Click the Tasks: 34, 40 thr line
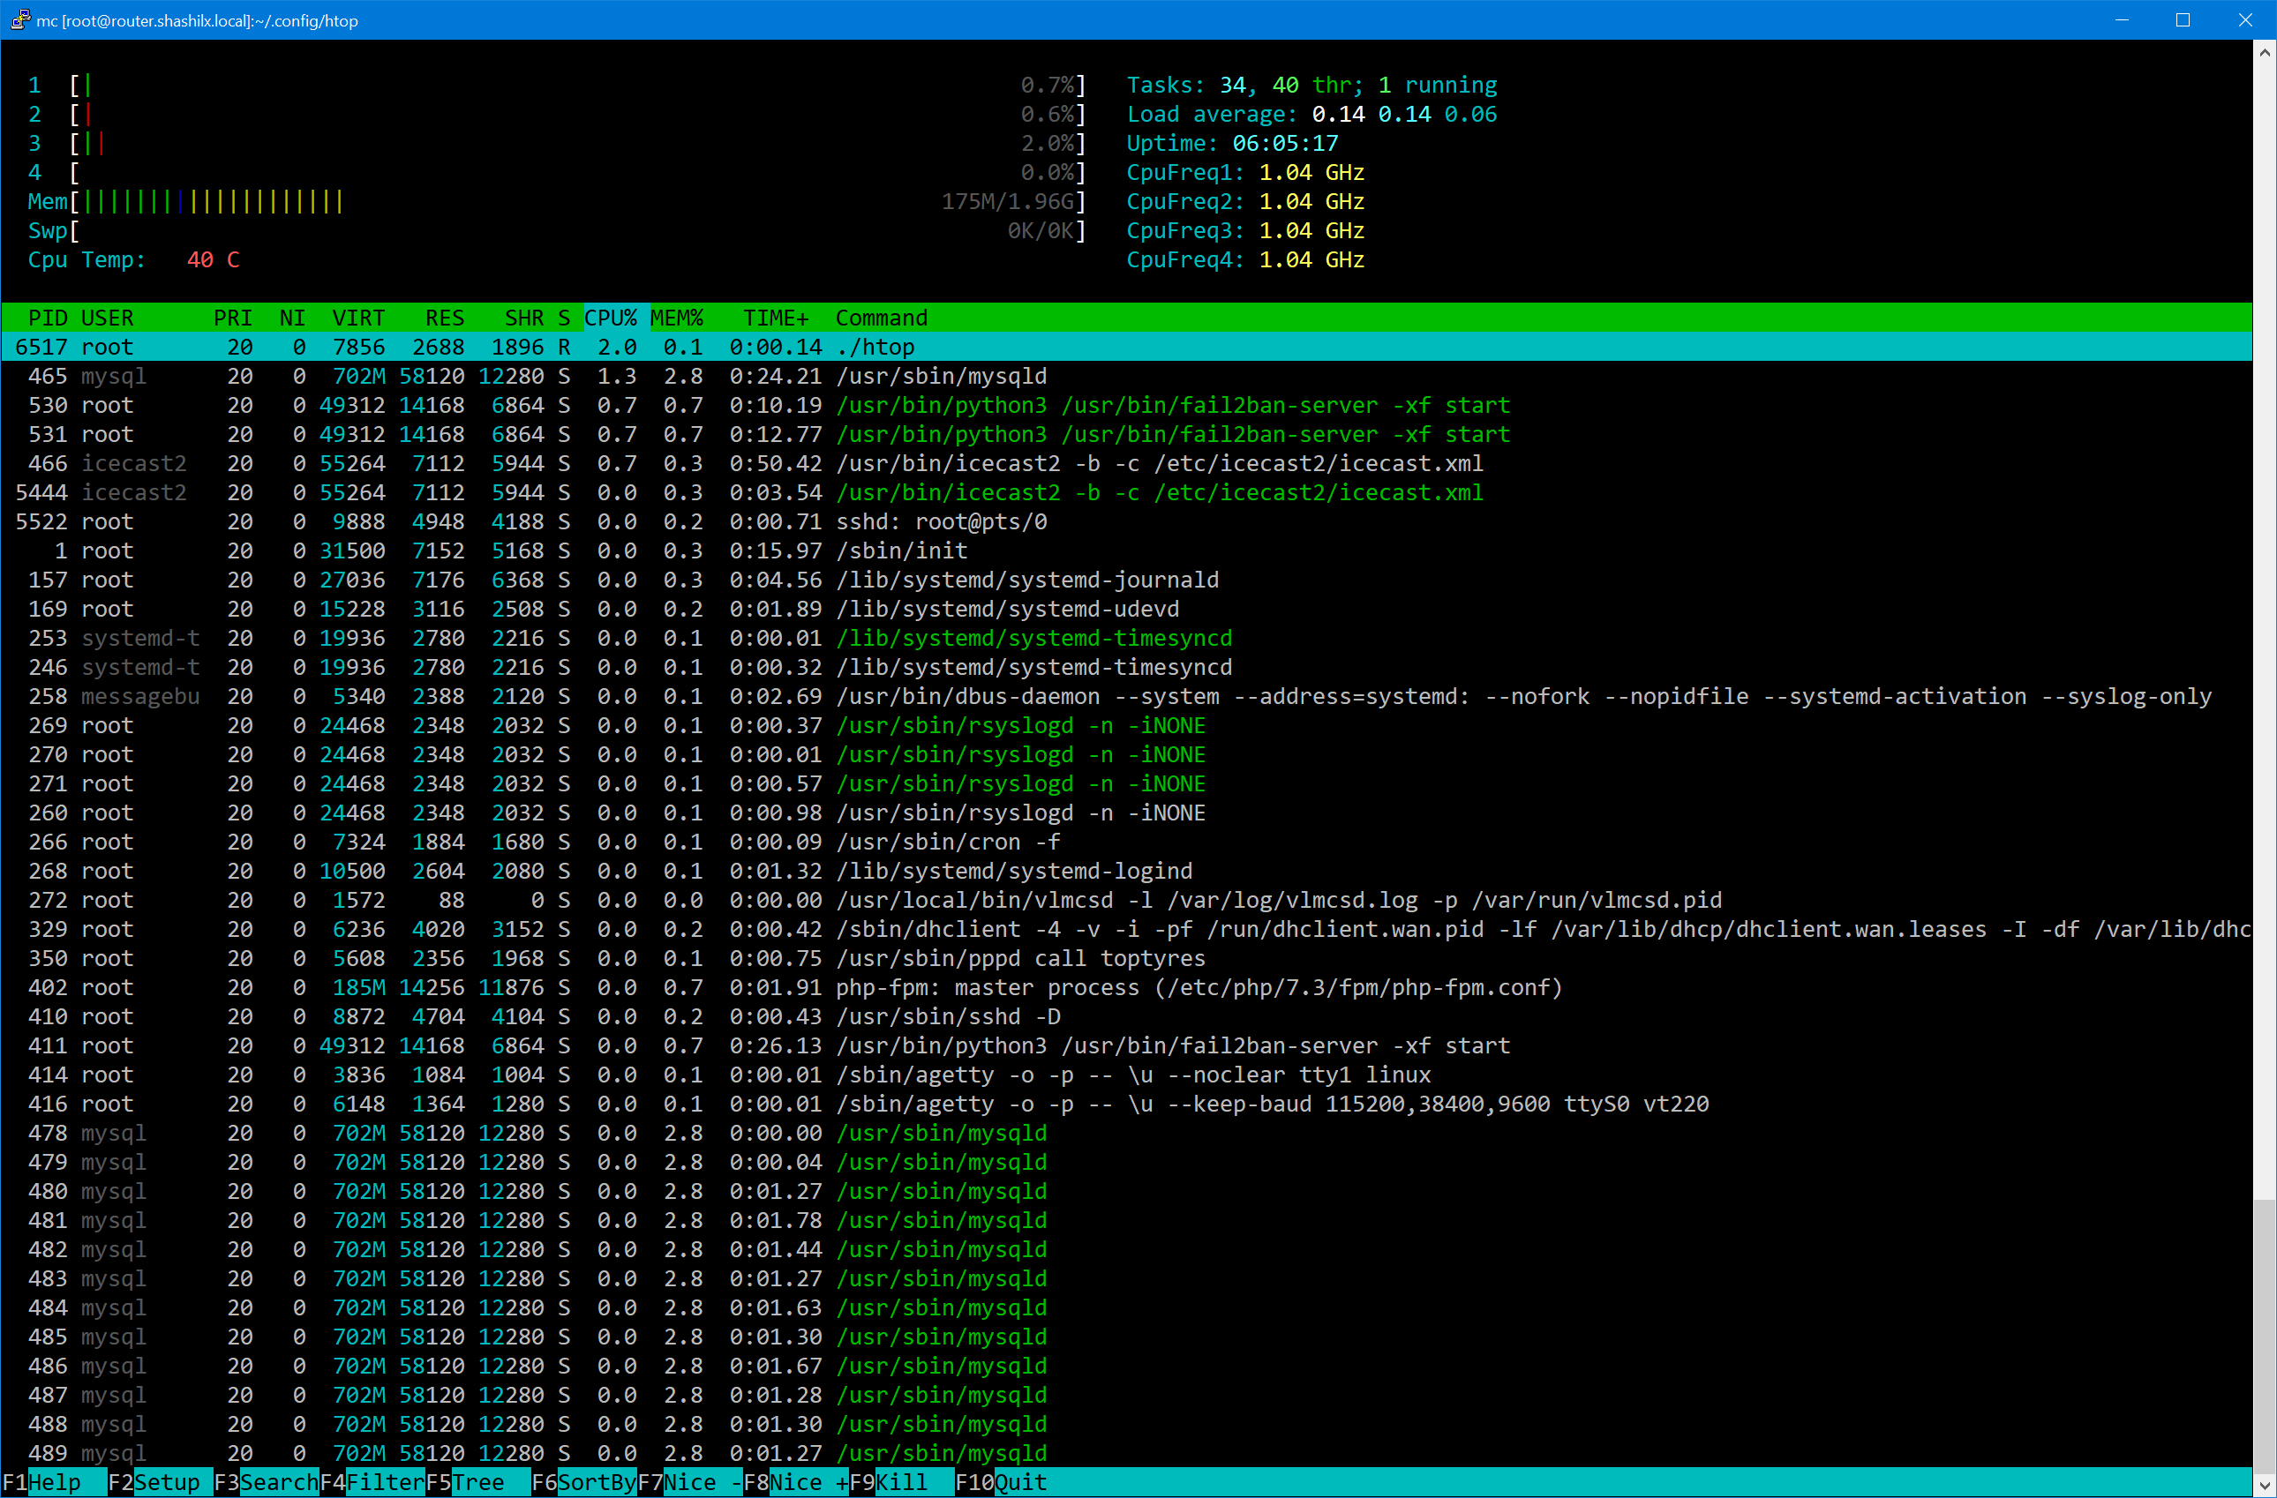The width and height of the screenshot is (2277, 1498). pyautogui.click(x=1311, y=86)
